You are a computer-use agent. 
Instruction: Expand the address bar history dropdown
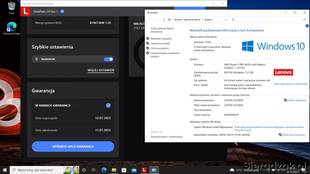click(x=226, y=20)
